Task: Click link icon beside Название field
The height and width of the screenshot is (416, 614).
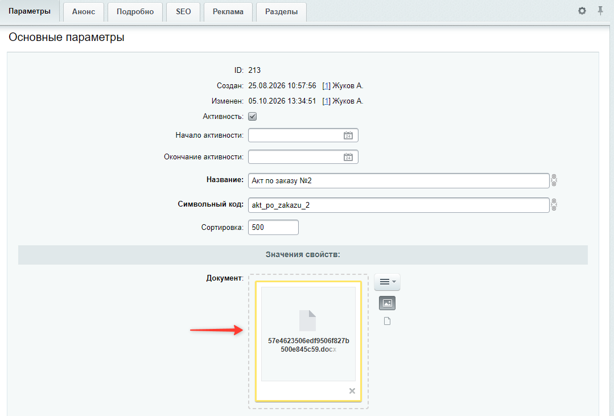Action: (x=554, y=180)
